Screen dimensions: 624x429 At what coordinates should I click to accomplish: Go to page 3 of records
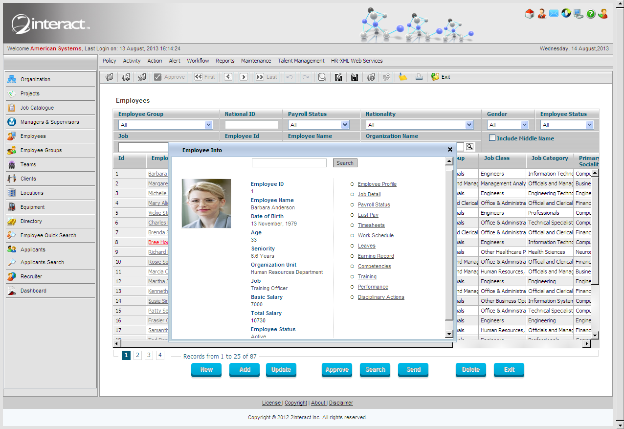pos(149,356)
